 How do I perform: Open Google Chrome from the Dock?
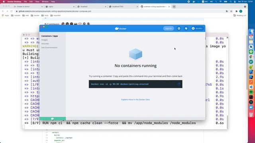251,57
